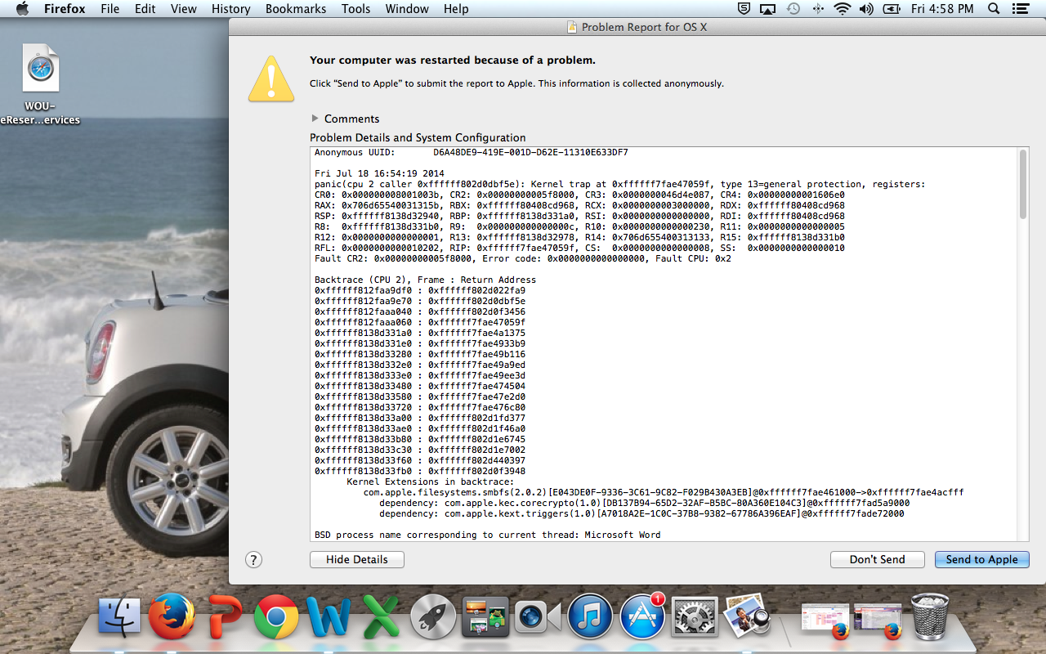
Task: Click the help question mark button
Action: 253,559
